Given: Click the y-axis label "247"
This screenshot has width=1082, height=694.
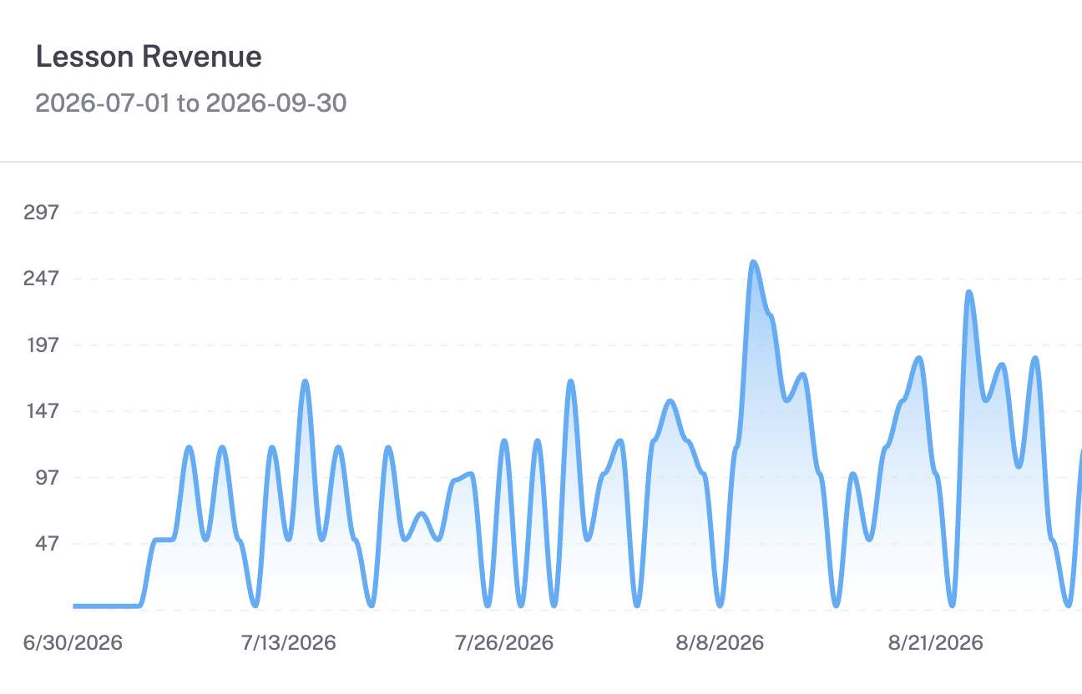Looking at the screenshot, I should [43, 278].
